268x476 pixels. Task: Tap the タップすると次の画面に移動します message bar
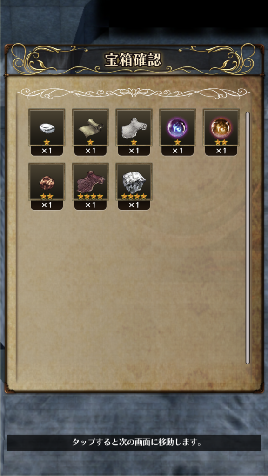[x=134, y=443]
